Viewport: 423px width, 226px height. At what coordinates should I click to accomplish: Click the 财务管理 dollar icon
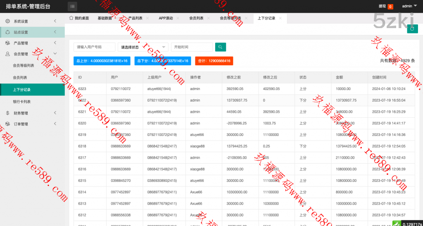[x=7, y=113]
